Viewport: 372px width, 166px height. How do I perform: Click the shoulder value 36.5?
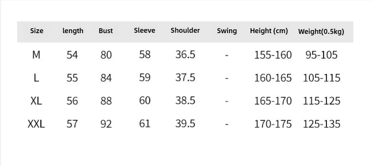[x=185, y=55]
